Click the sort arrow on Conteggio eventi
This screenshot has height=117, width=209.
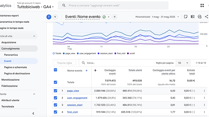[95, 70]
